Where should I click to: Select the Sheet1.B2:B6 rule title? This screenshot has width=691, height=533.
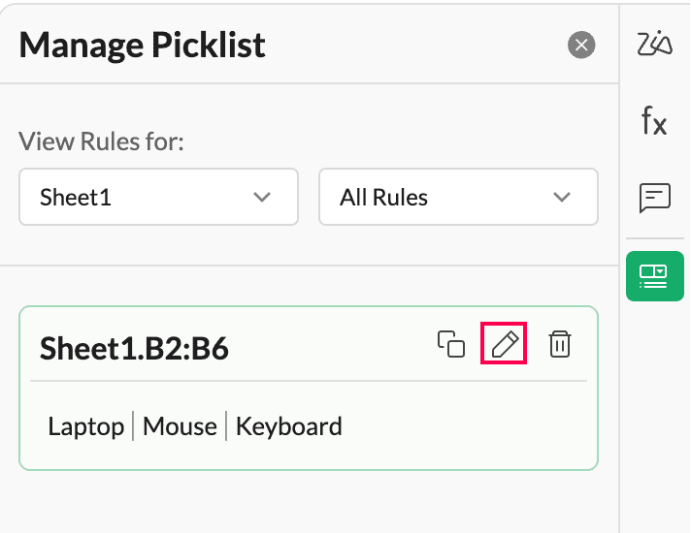(x=134, y=349)
